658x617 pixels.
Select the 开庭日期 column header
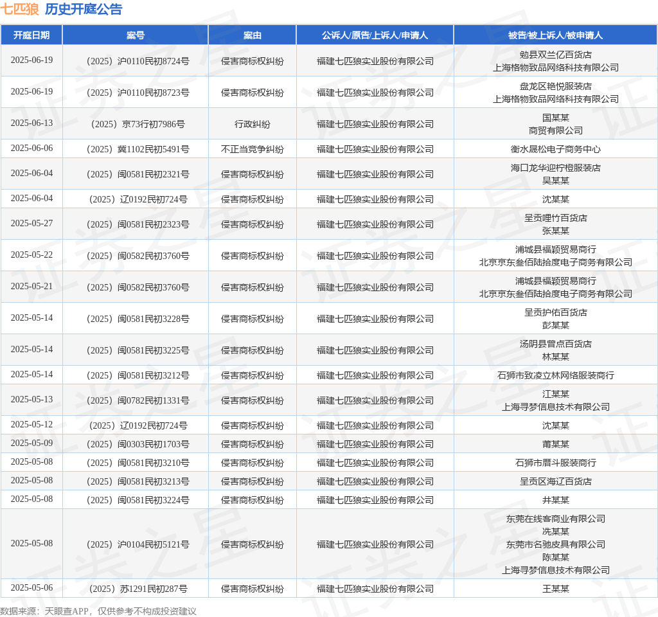pyautogui.click(x=31, y=35)
